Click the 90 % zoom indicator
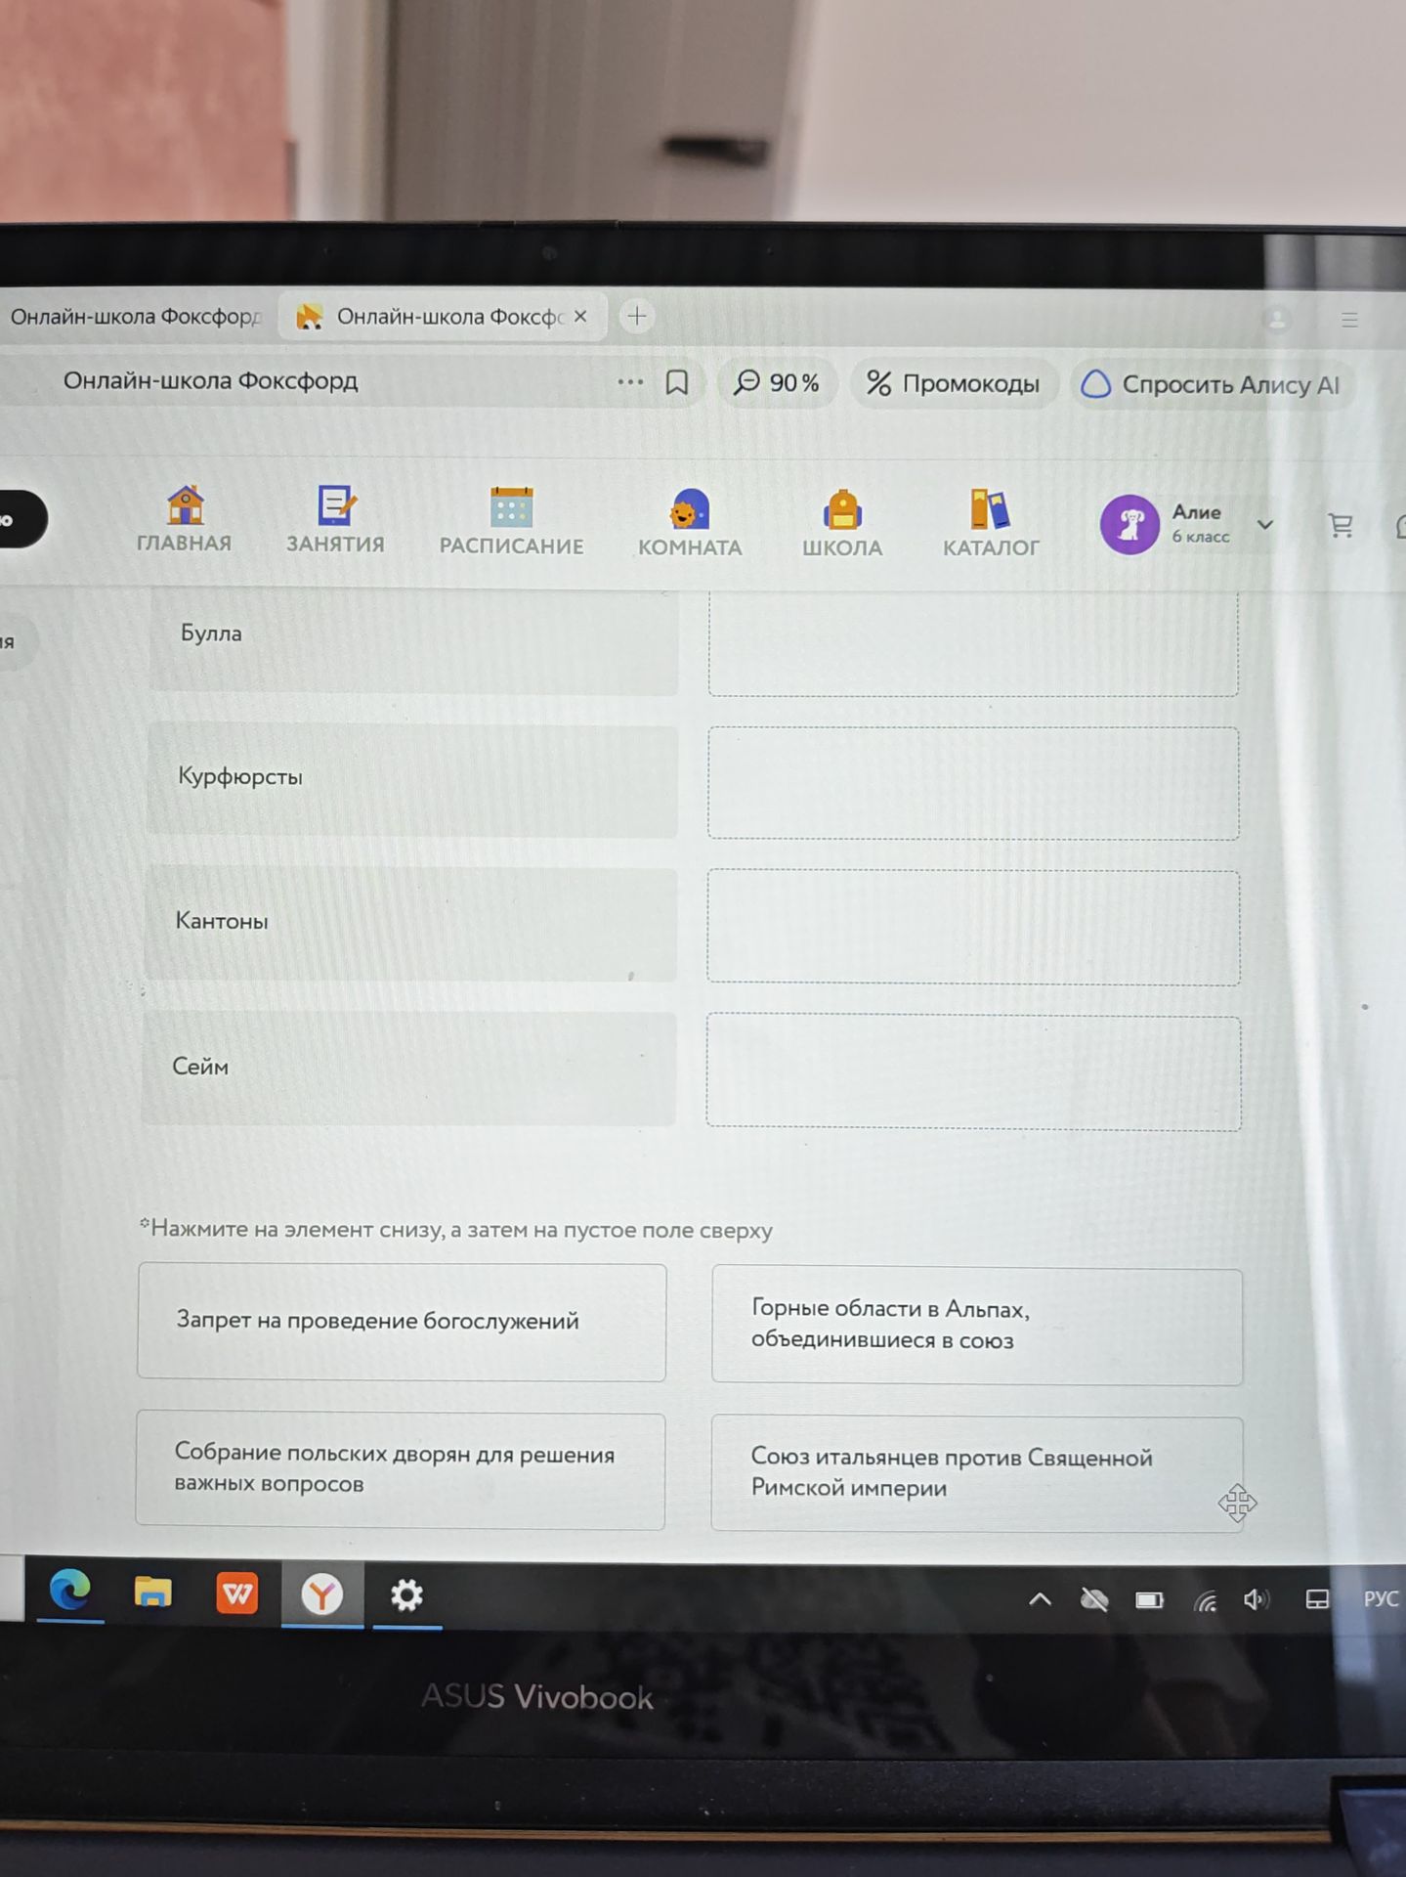Image resolution: width=1406 pixels, height=1877 pixels. [x=777, y=382]
